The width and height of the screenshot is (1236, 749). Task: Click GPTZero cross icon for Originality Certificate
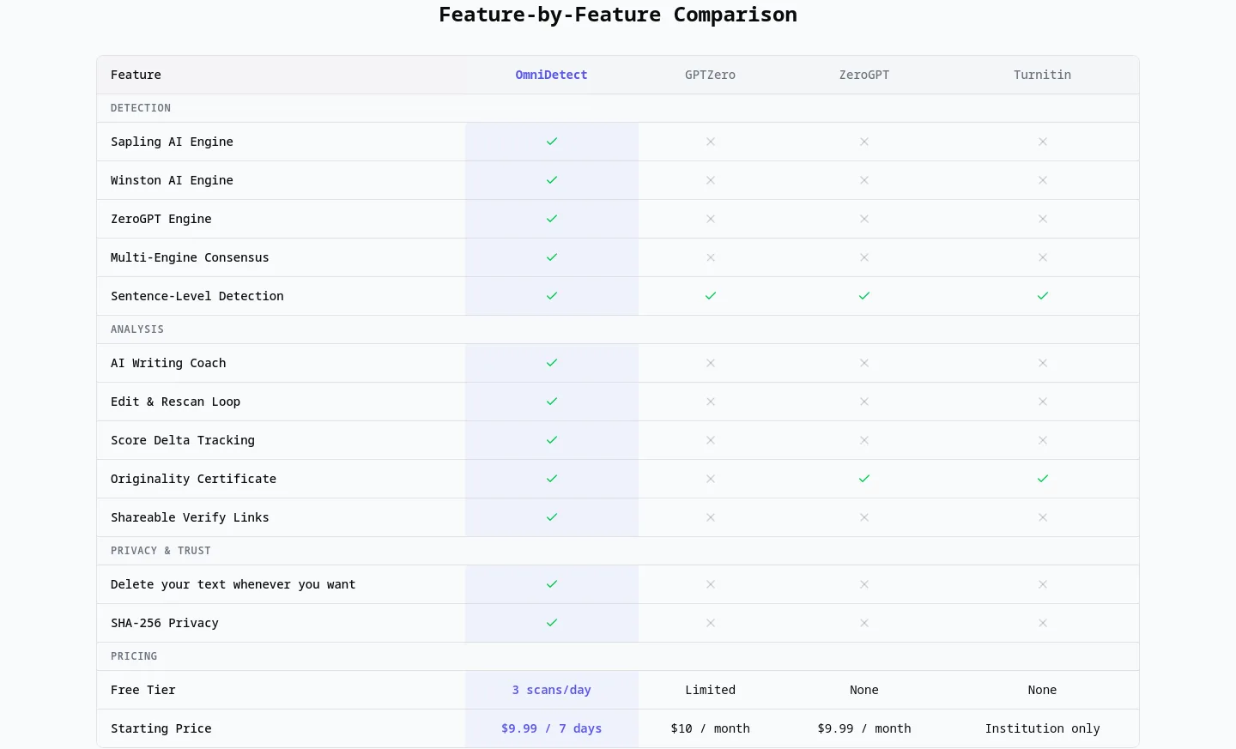coord(711,479)
